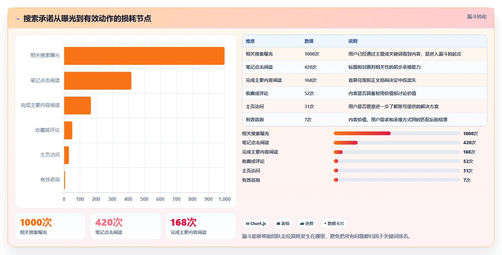This screenshot has width=502, height=255.
Task: Click the 主页访问 chart axis label
Action: 50,155
